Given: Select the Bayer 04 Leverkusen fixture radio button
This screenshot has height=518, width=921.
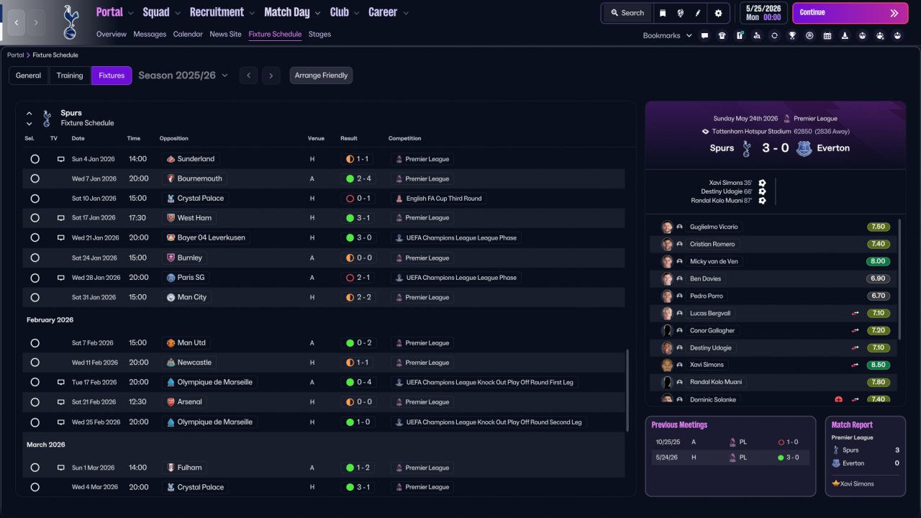Looking at the screenshot, I should 35,237.
